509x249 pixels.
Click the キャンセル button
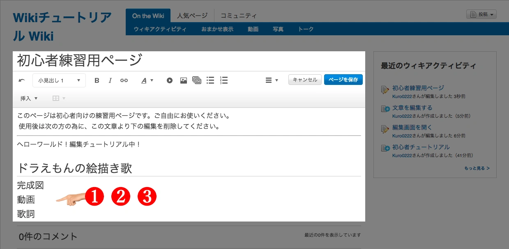tap(305, 80)
